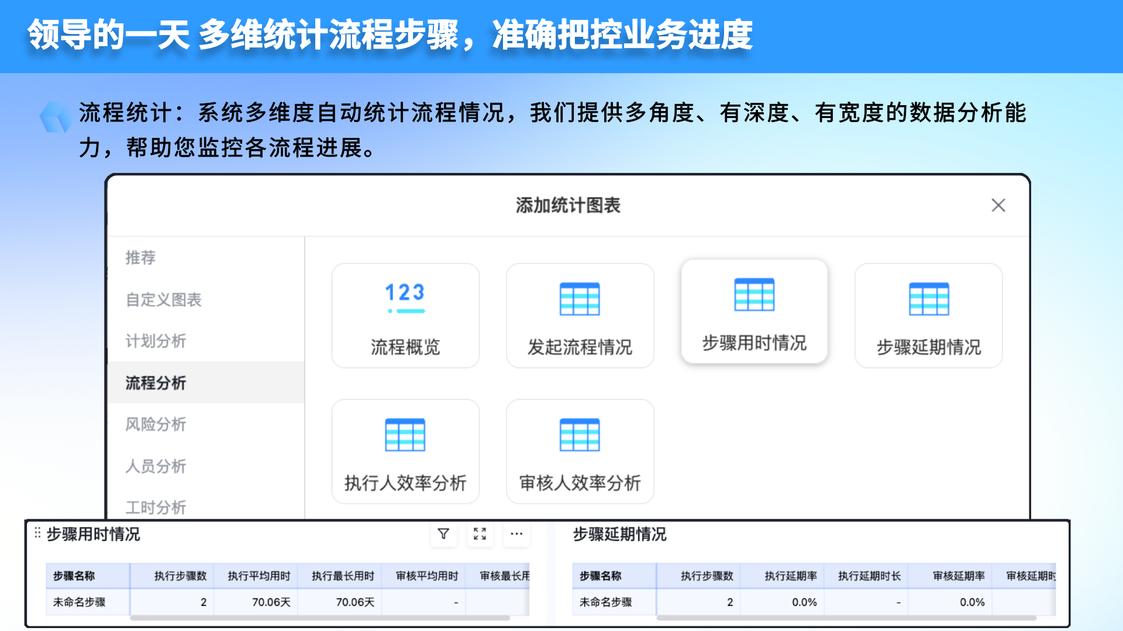Click the 执行平均用时 column header
The width and height of the screenshot is (1123, 631).
[259, 576]
